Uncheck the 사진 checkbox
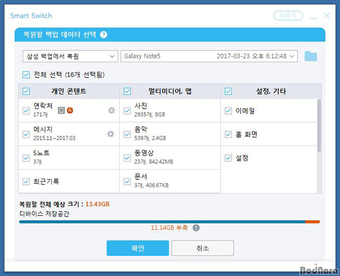The height and width of the screenshot is (276, 340). [x=127, y=111]
